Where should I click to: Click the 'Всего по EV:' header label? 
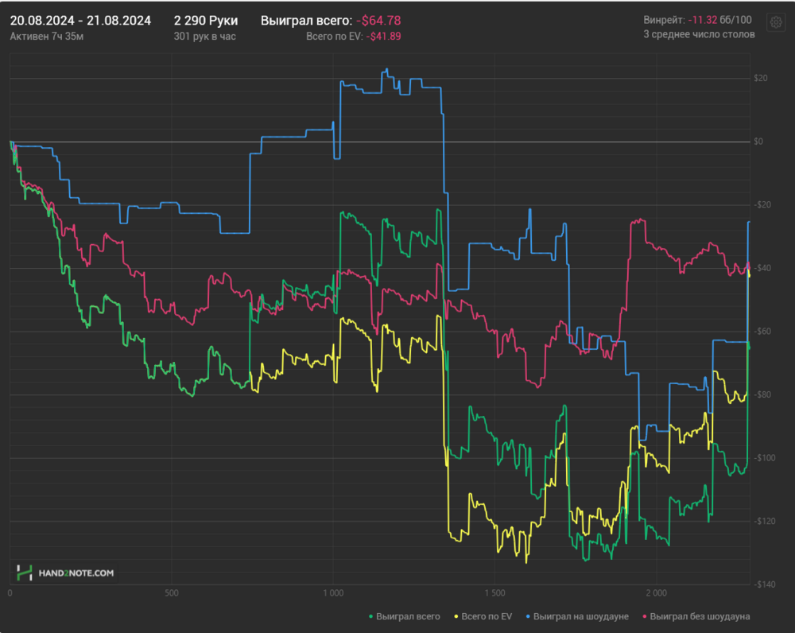tap(335, 37)
